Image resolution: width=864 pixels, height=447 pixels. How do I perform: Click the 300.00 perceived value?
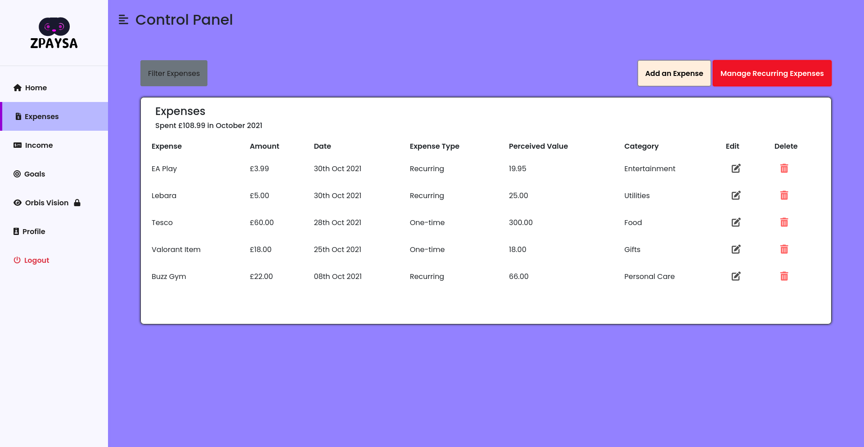coord(521,222)
